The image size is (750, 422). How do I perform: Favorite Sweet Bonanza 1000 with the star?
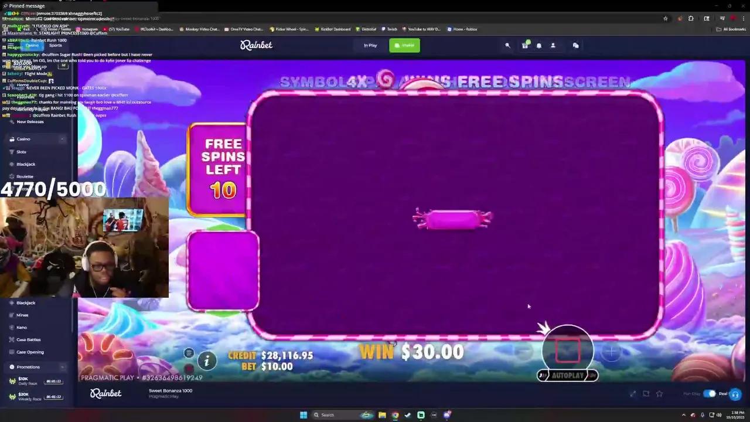[x=659, y=394]
